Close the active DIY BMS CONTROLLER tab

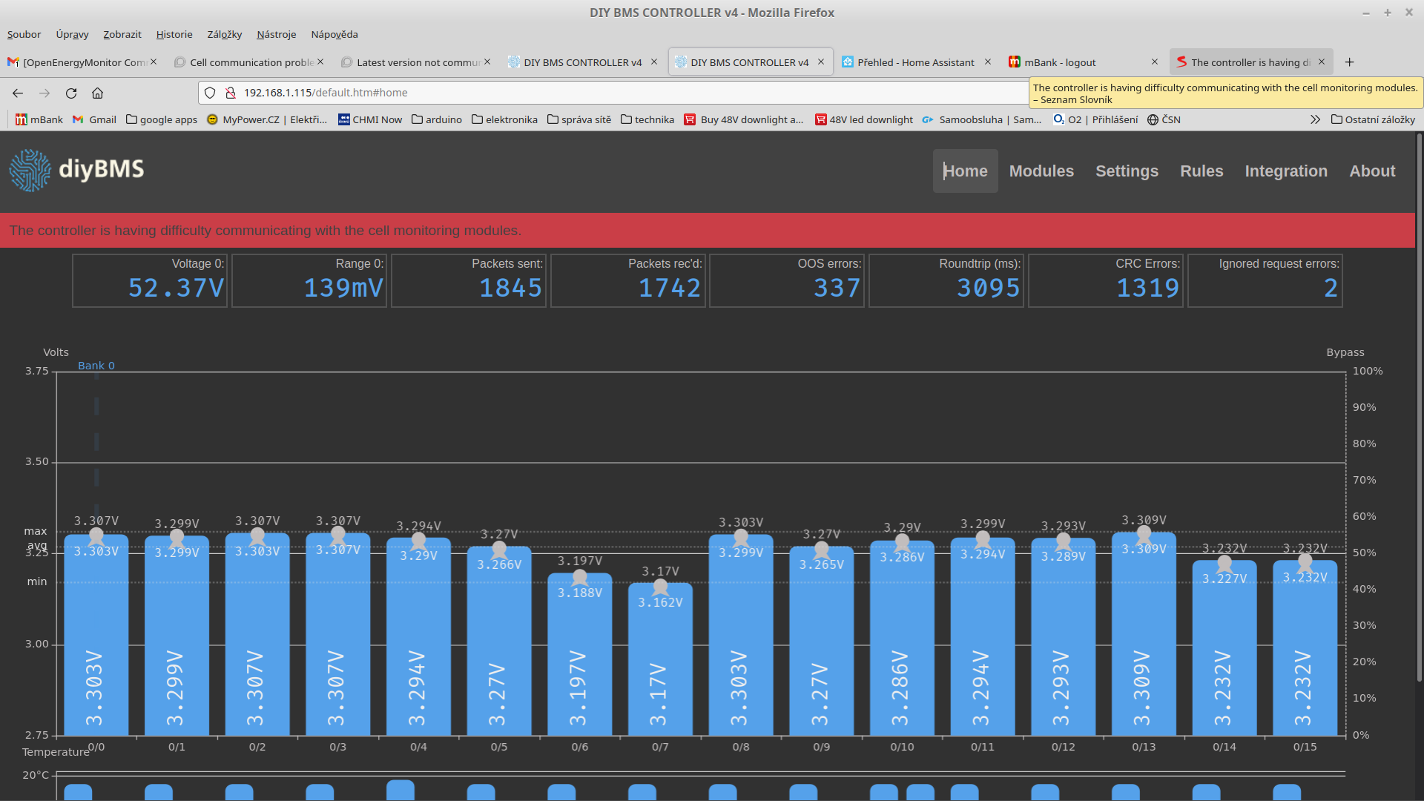tap(821, 62)
